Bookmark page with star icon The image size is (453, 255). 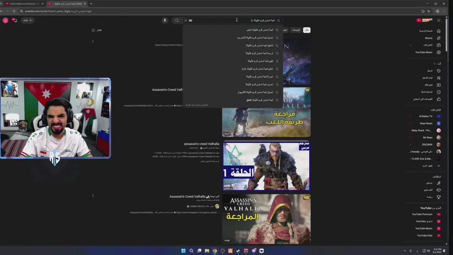pyautogui.click(x=429, y=11)
